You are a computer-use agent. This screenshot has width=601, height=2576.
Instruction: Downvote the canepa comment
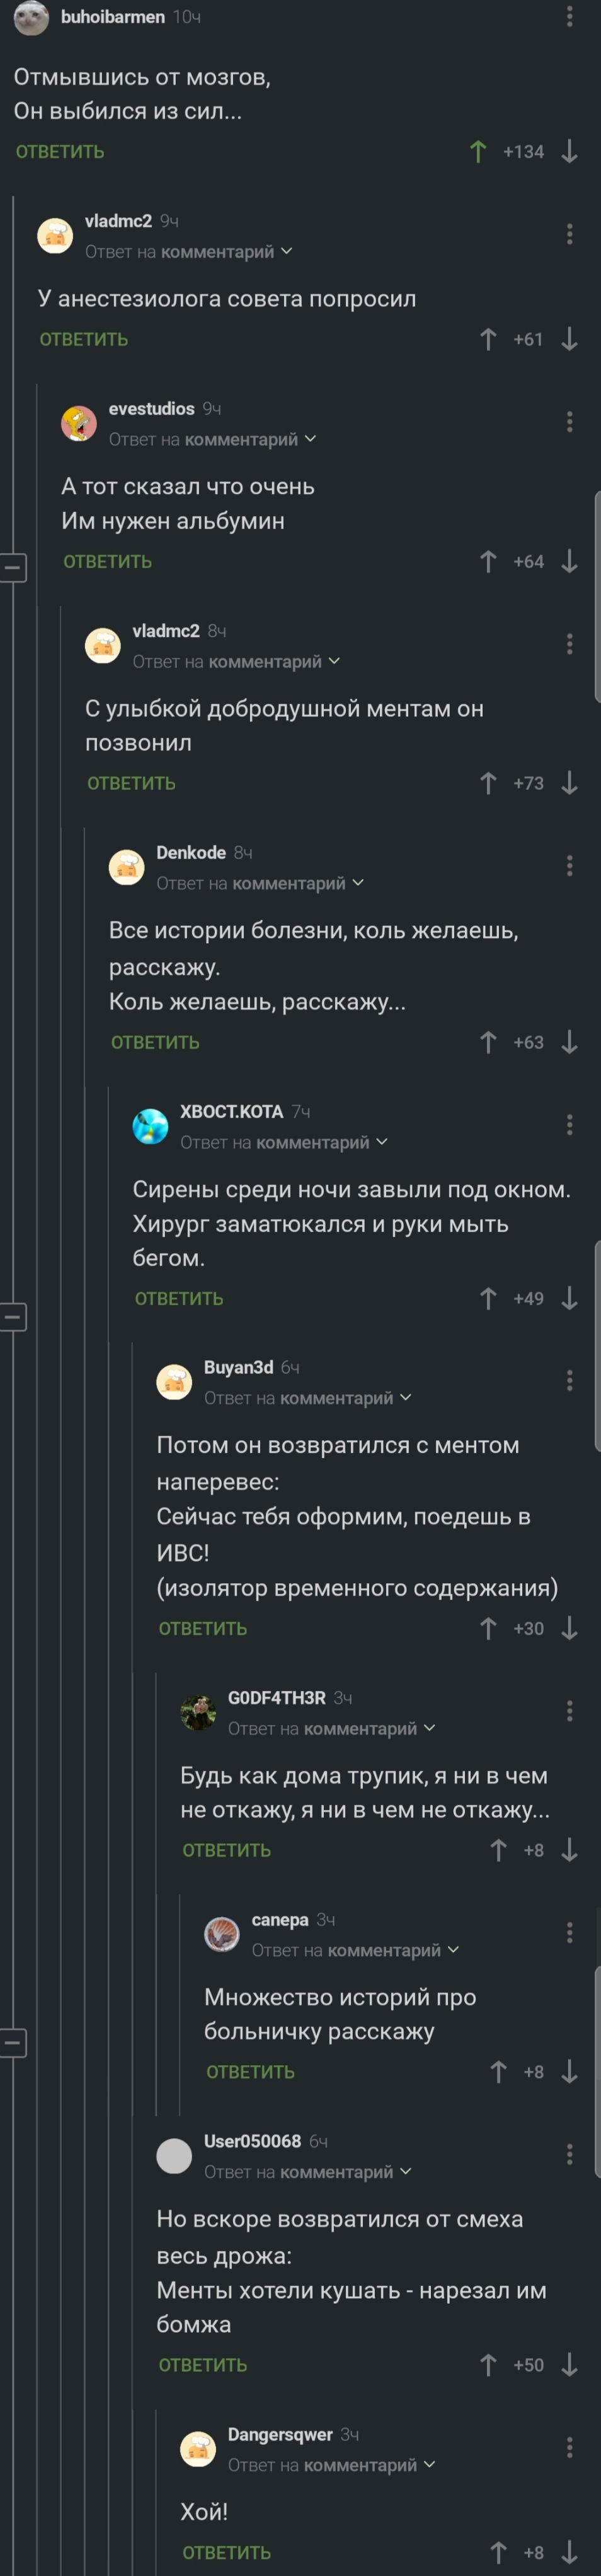pos(569,2072)
